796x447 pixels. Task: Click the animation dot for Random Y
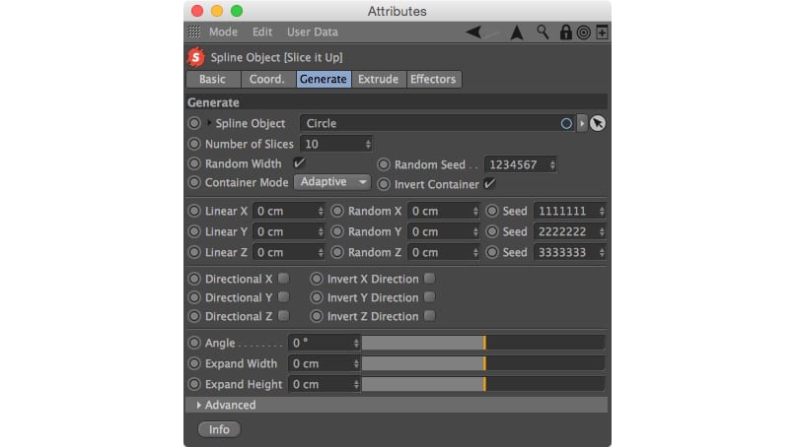(337, 231)
